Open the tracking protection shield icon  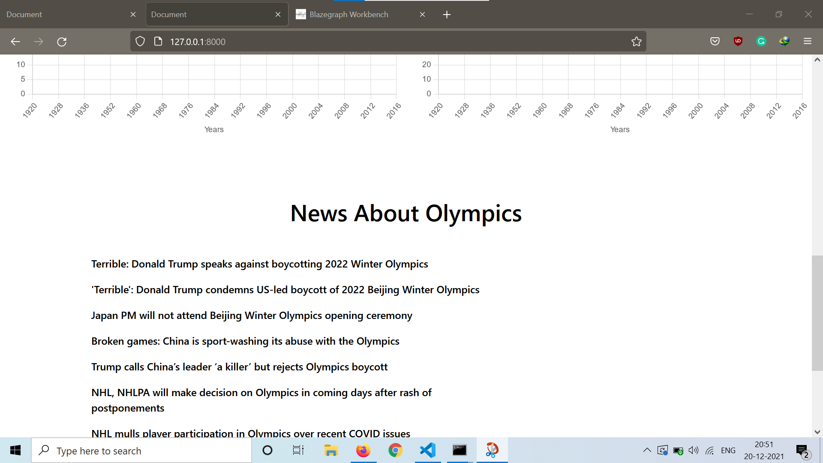(140, 42)
